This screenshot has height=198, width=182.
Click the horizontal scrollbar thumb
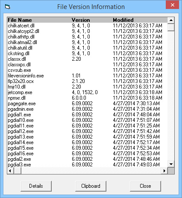coord(18,171)
